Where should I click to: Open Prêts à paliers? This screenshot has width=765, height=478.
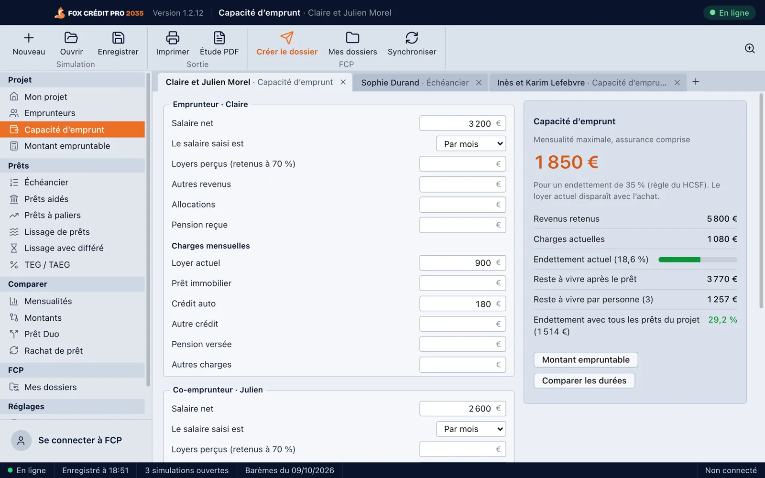pyautogui.click(x=73, y=215)
